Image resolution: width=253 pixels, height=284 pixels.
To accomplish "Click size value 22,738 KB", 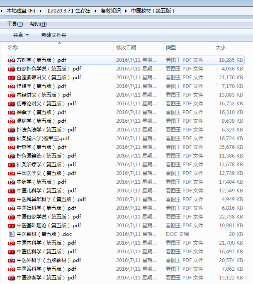I will pyautogui.click(x=231, y=216).
